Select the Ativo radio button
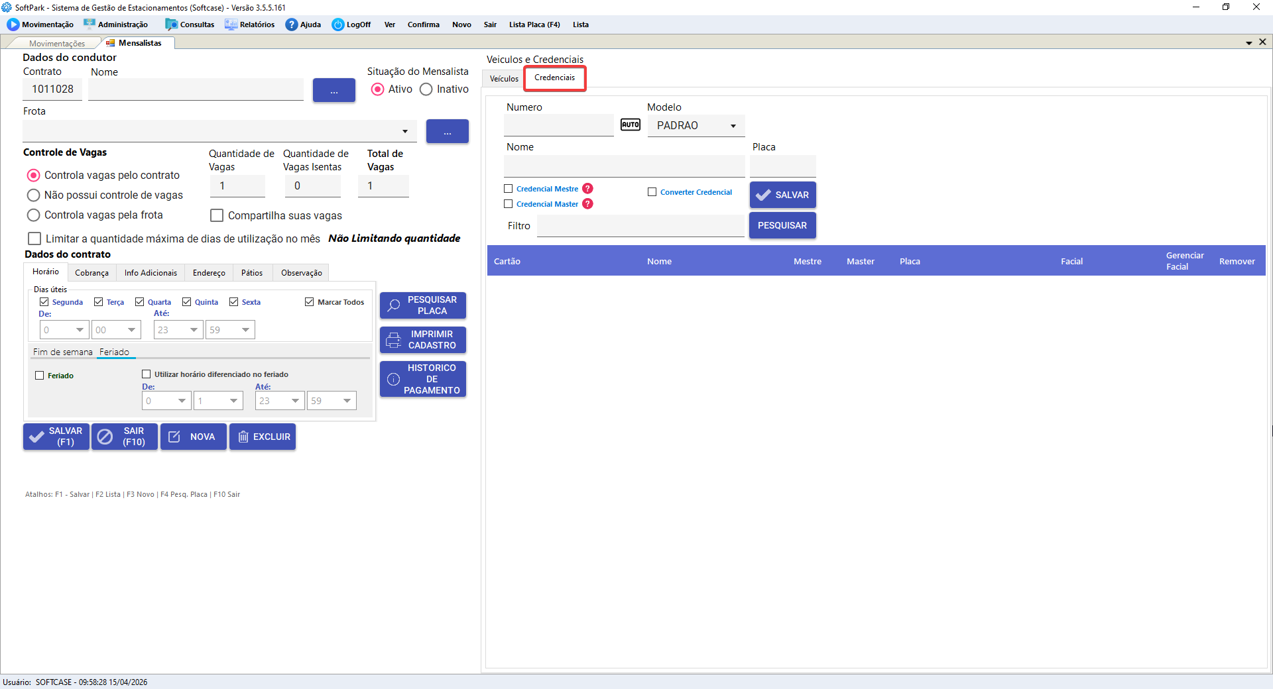The width and height of the screenshot is (1273, 689). [378, 89]
